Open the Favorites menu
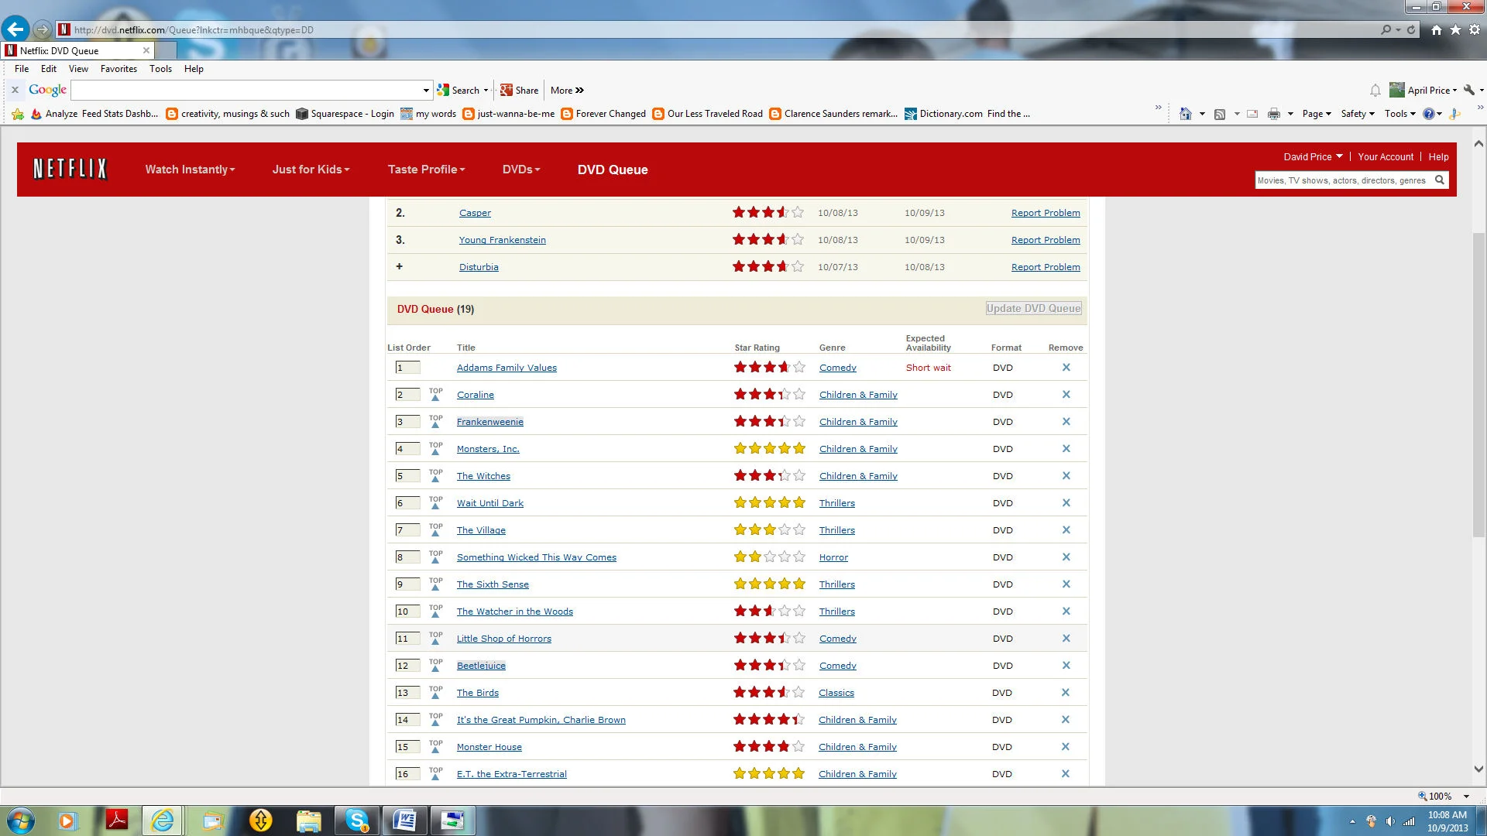 click(x=118, y=69)
